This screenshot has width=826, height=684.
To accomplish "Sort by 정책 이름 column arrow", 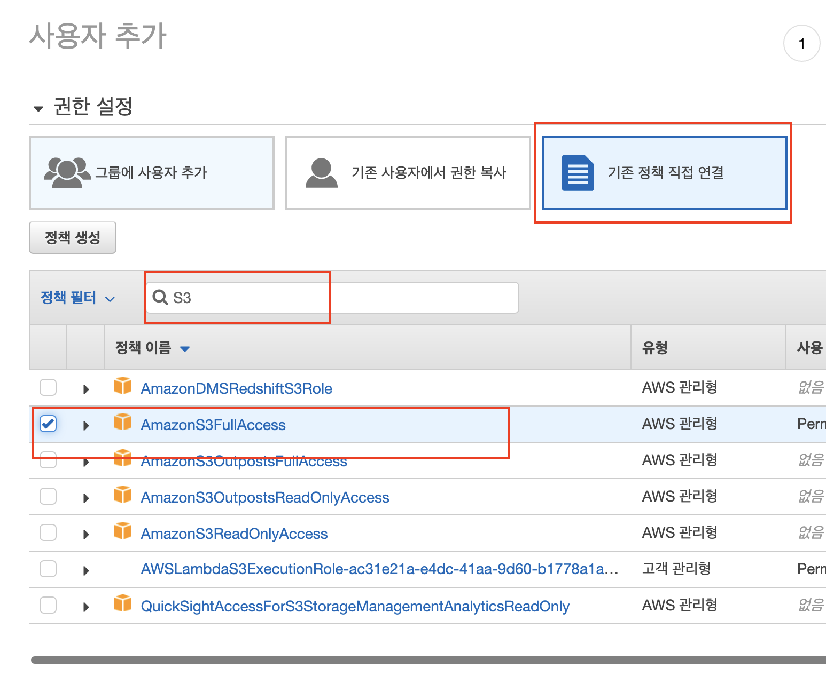I will point(185,349).
